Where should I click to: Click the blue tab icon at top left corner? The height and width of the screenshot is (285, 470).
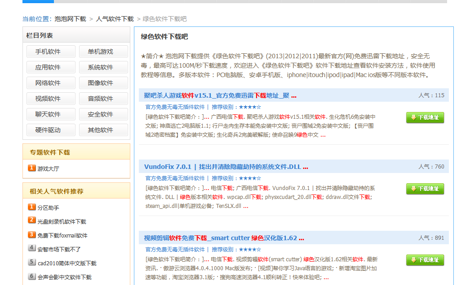pyautogui.click(x=37, y=2)
